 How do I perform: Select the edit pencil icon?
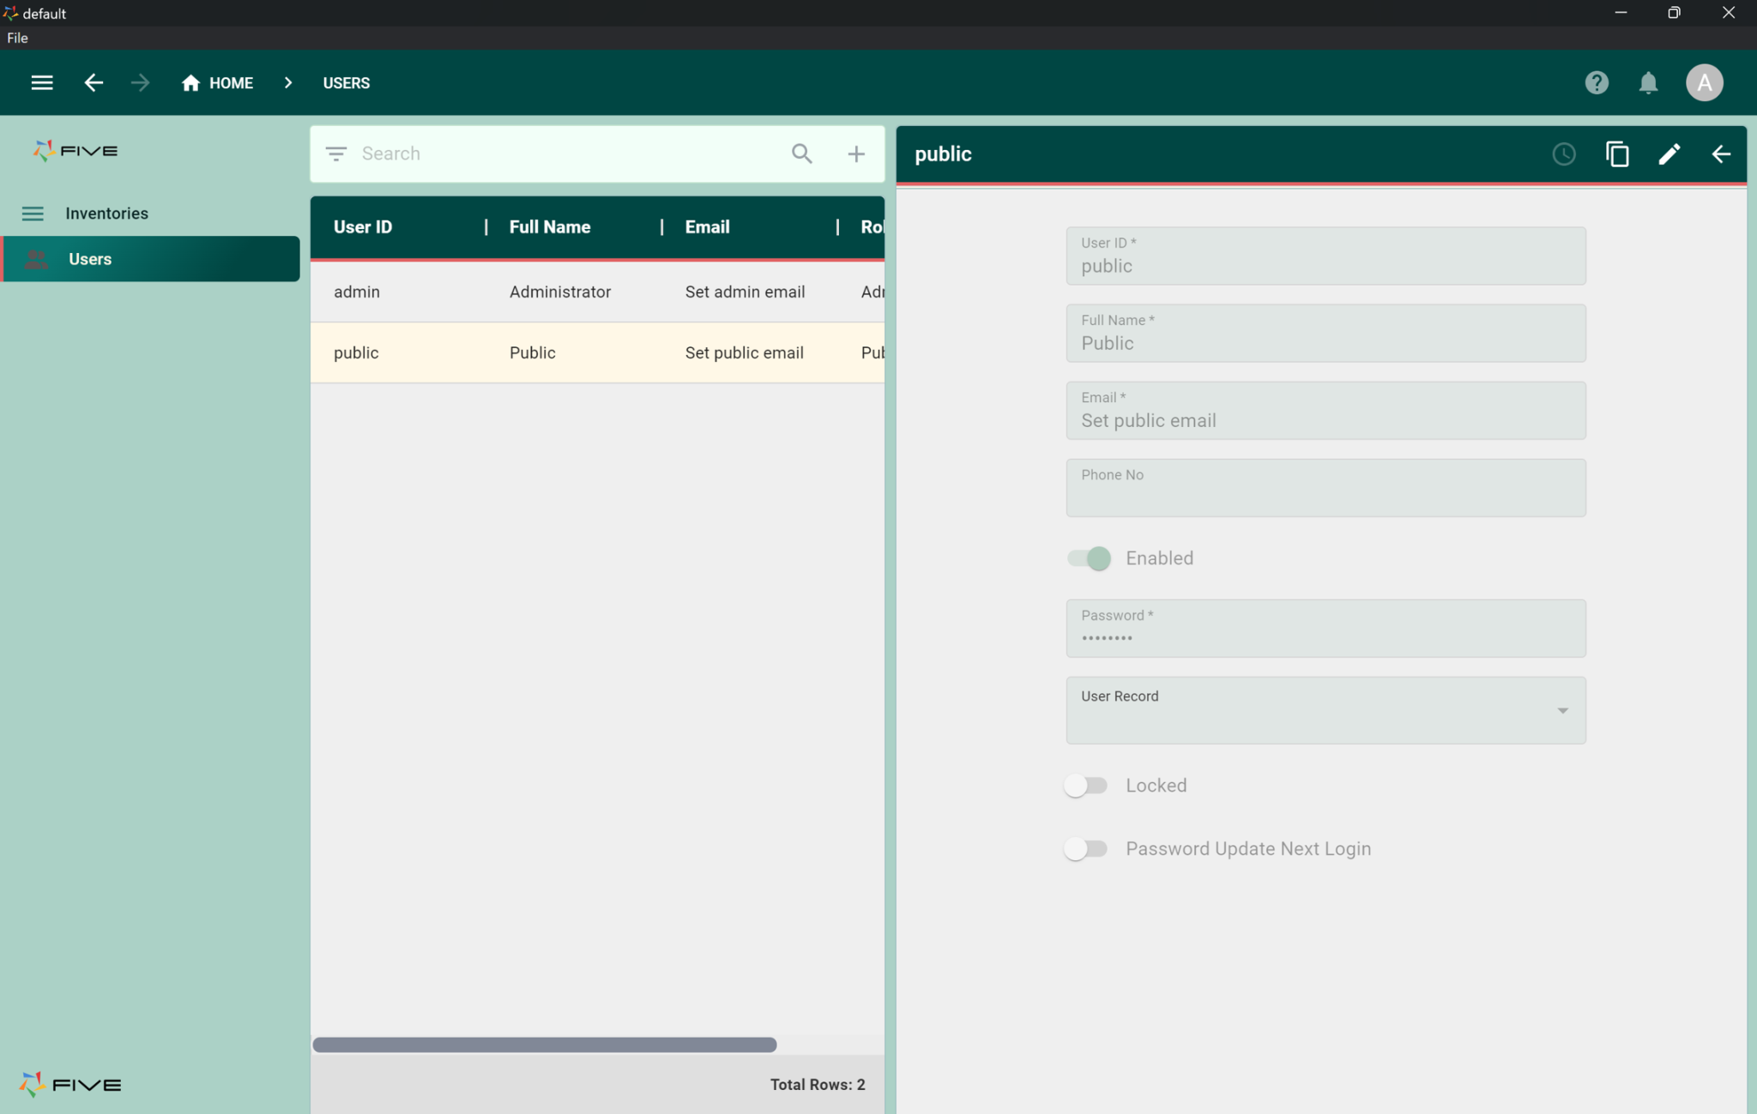pyautogui.click(x=1669, y=154)
